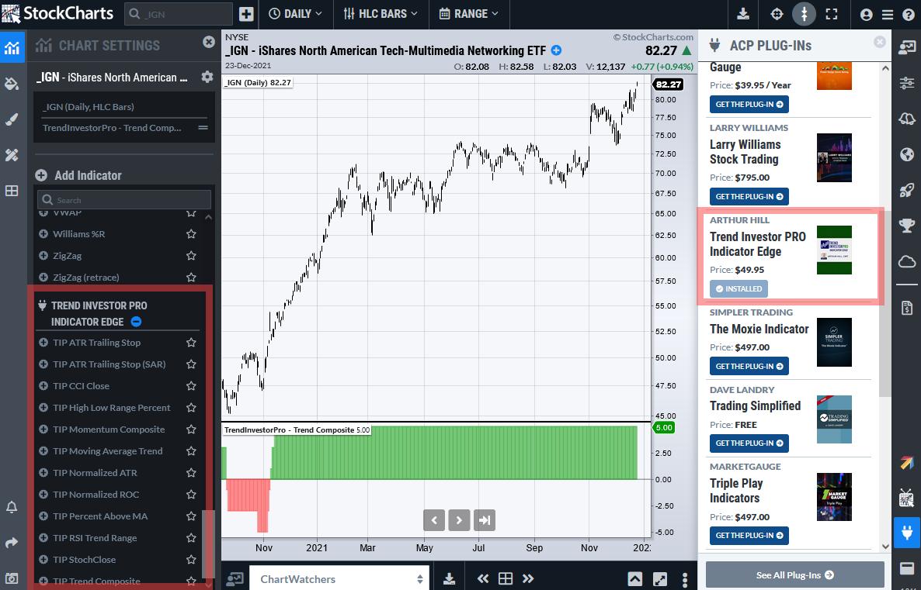Toggle the crosshair tool icon
This screenshot has height=590, width=921.
[777, 14]
